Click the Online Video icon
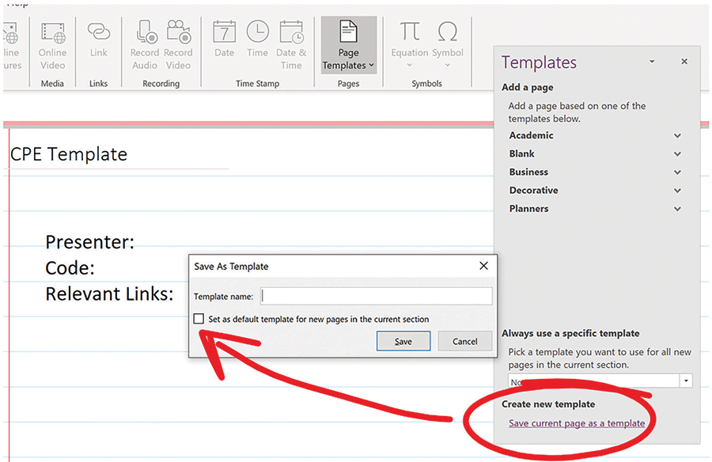 pyautogui.click(x=53, y=44)
